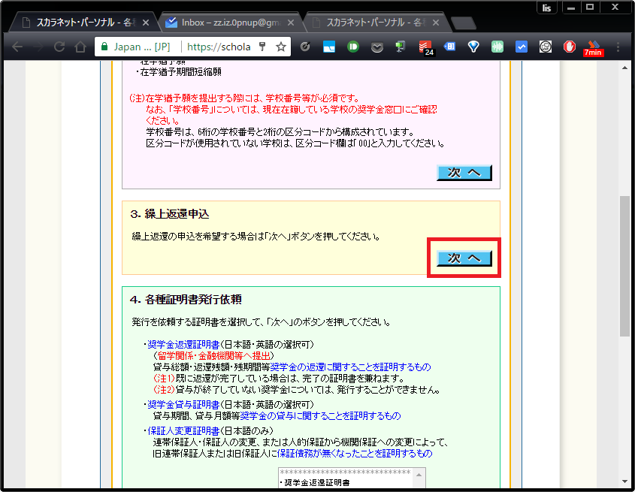Click blue text 奨学金の返還に関することを証明するもの
635x492 pixels.
350,367
